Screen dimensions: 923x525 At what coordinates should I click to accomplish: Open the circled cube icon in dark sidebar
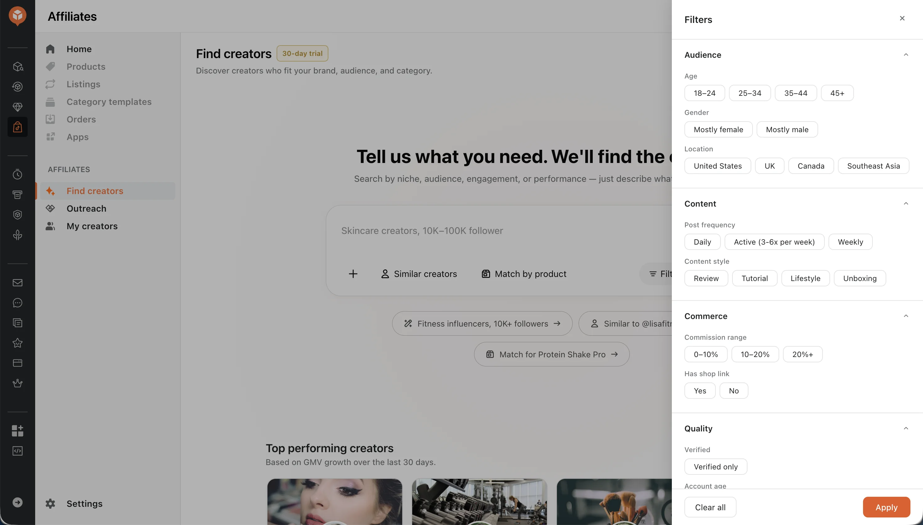click(x=17, y=87)
